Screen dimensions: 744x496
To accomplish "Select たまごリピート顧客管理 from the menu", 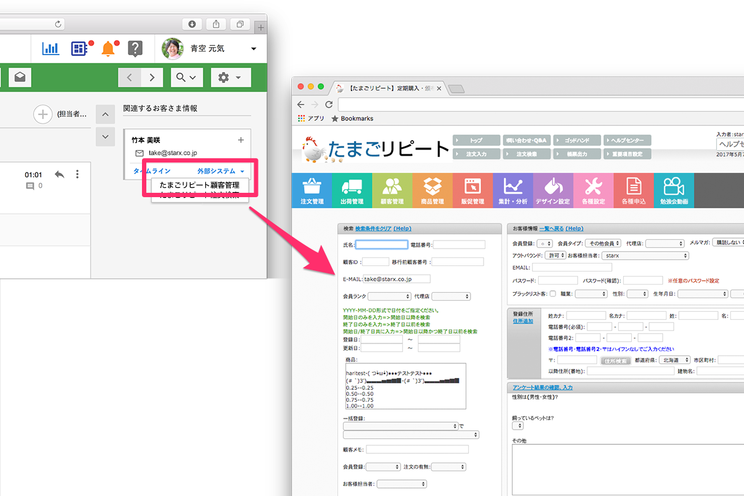I will pyautogui.click(x=200, y=185).
